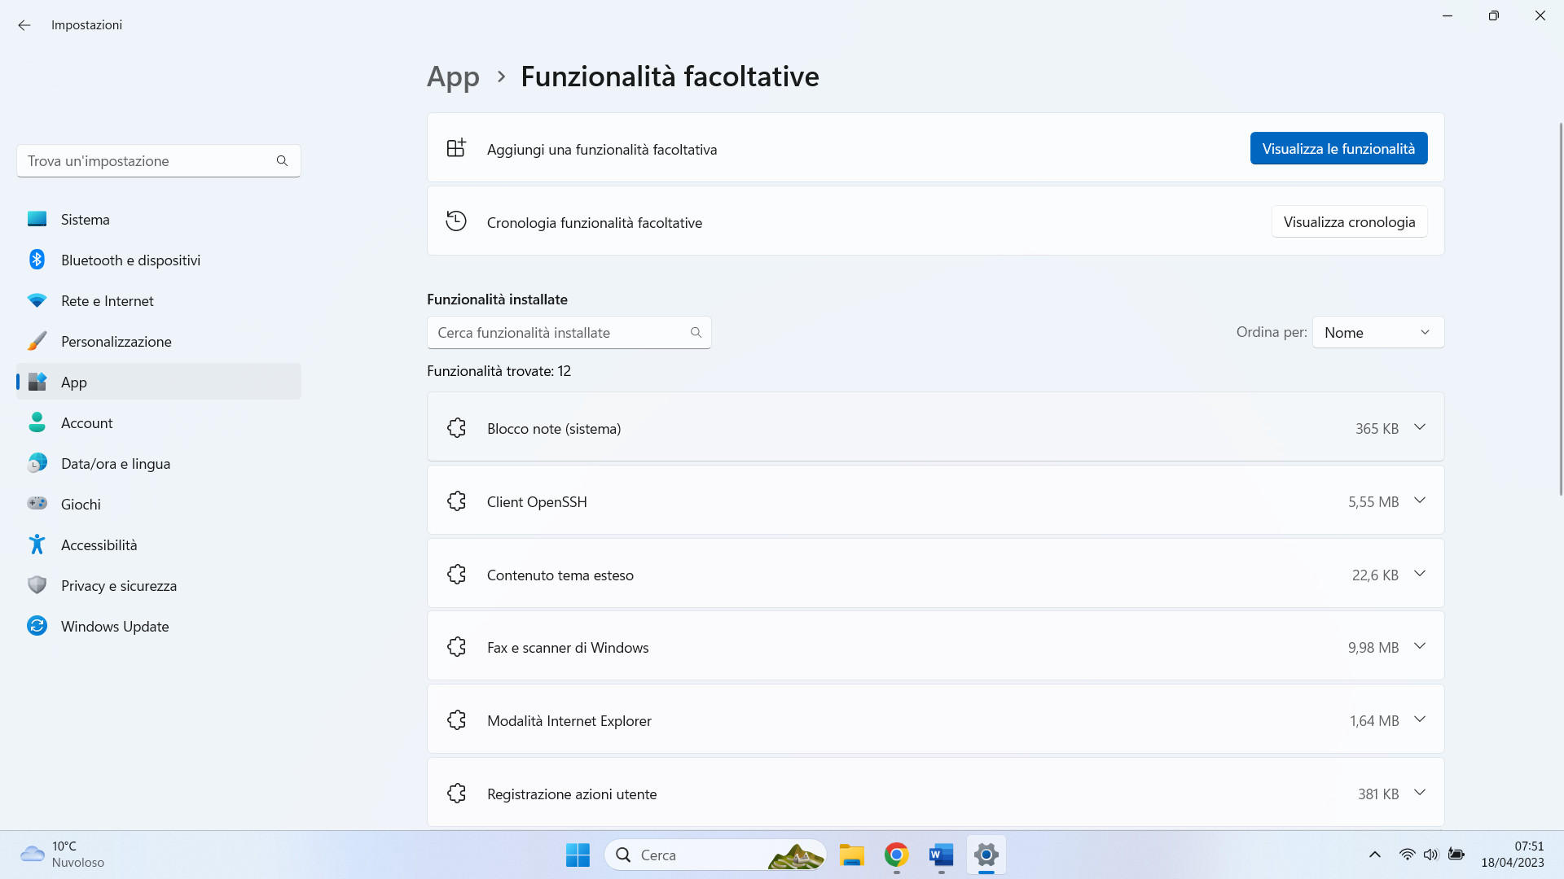Click the magnifier icon in Trova un'impostazione
This screenshot has height=879, width=1564.
pyautogui.click(x=282, y=160)
